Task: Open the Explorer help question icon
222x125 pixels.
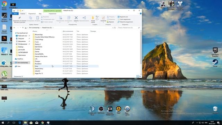Action: (140, 14)
